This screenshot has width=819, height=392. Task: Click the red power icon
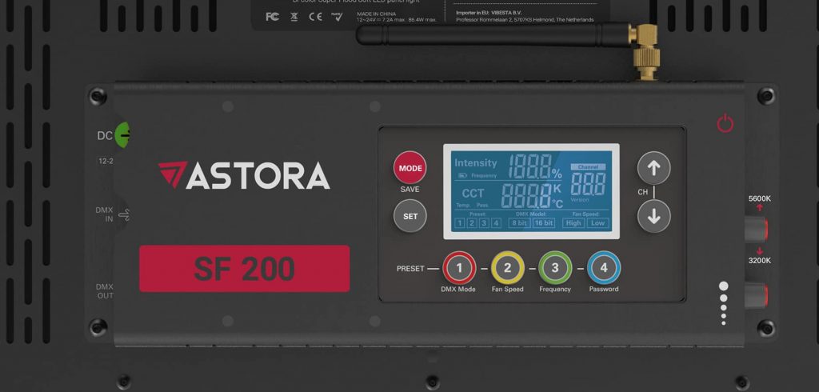725,123
